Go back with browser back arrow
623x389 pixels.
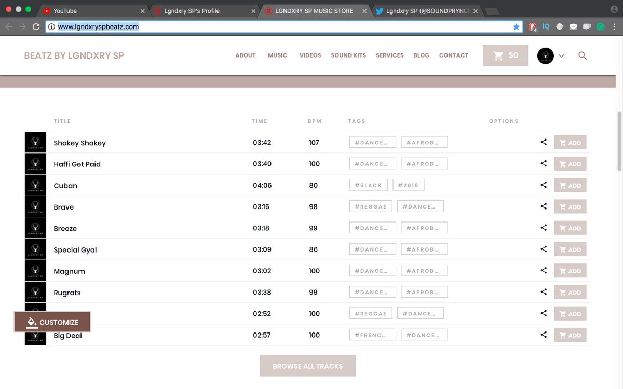[9, 27]
